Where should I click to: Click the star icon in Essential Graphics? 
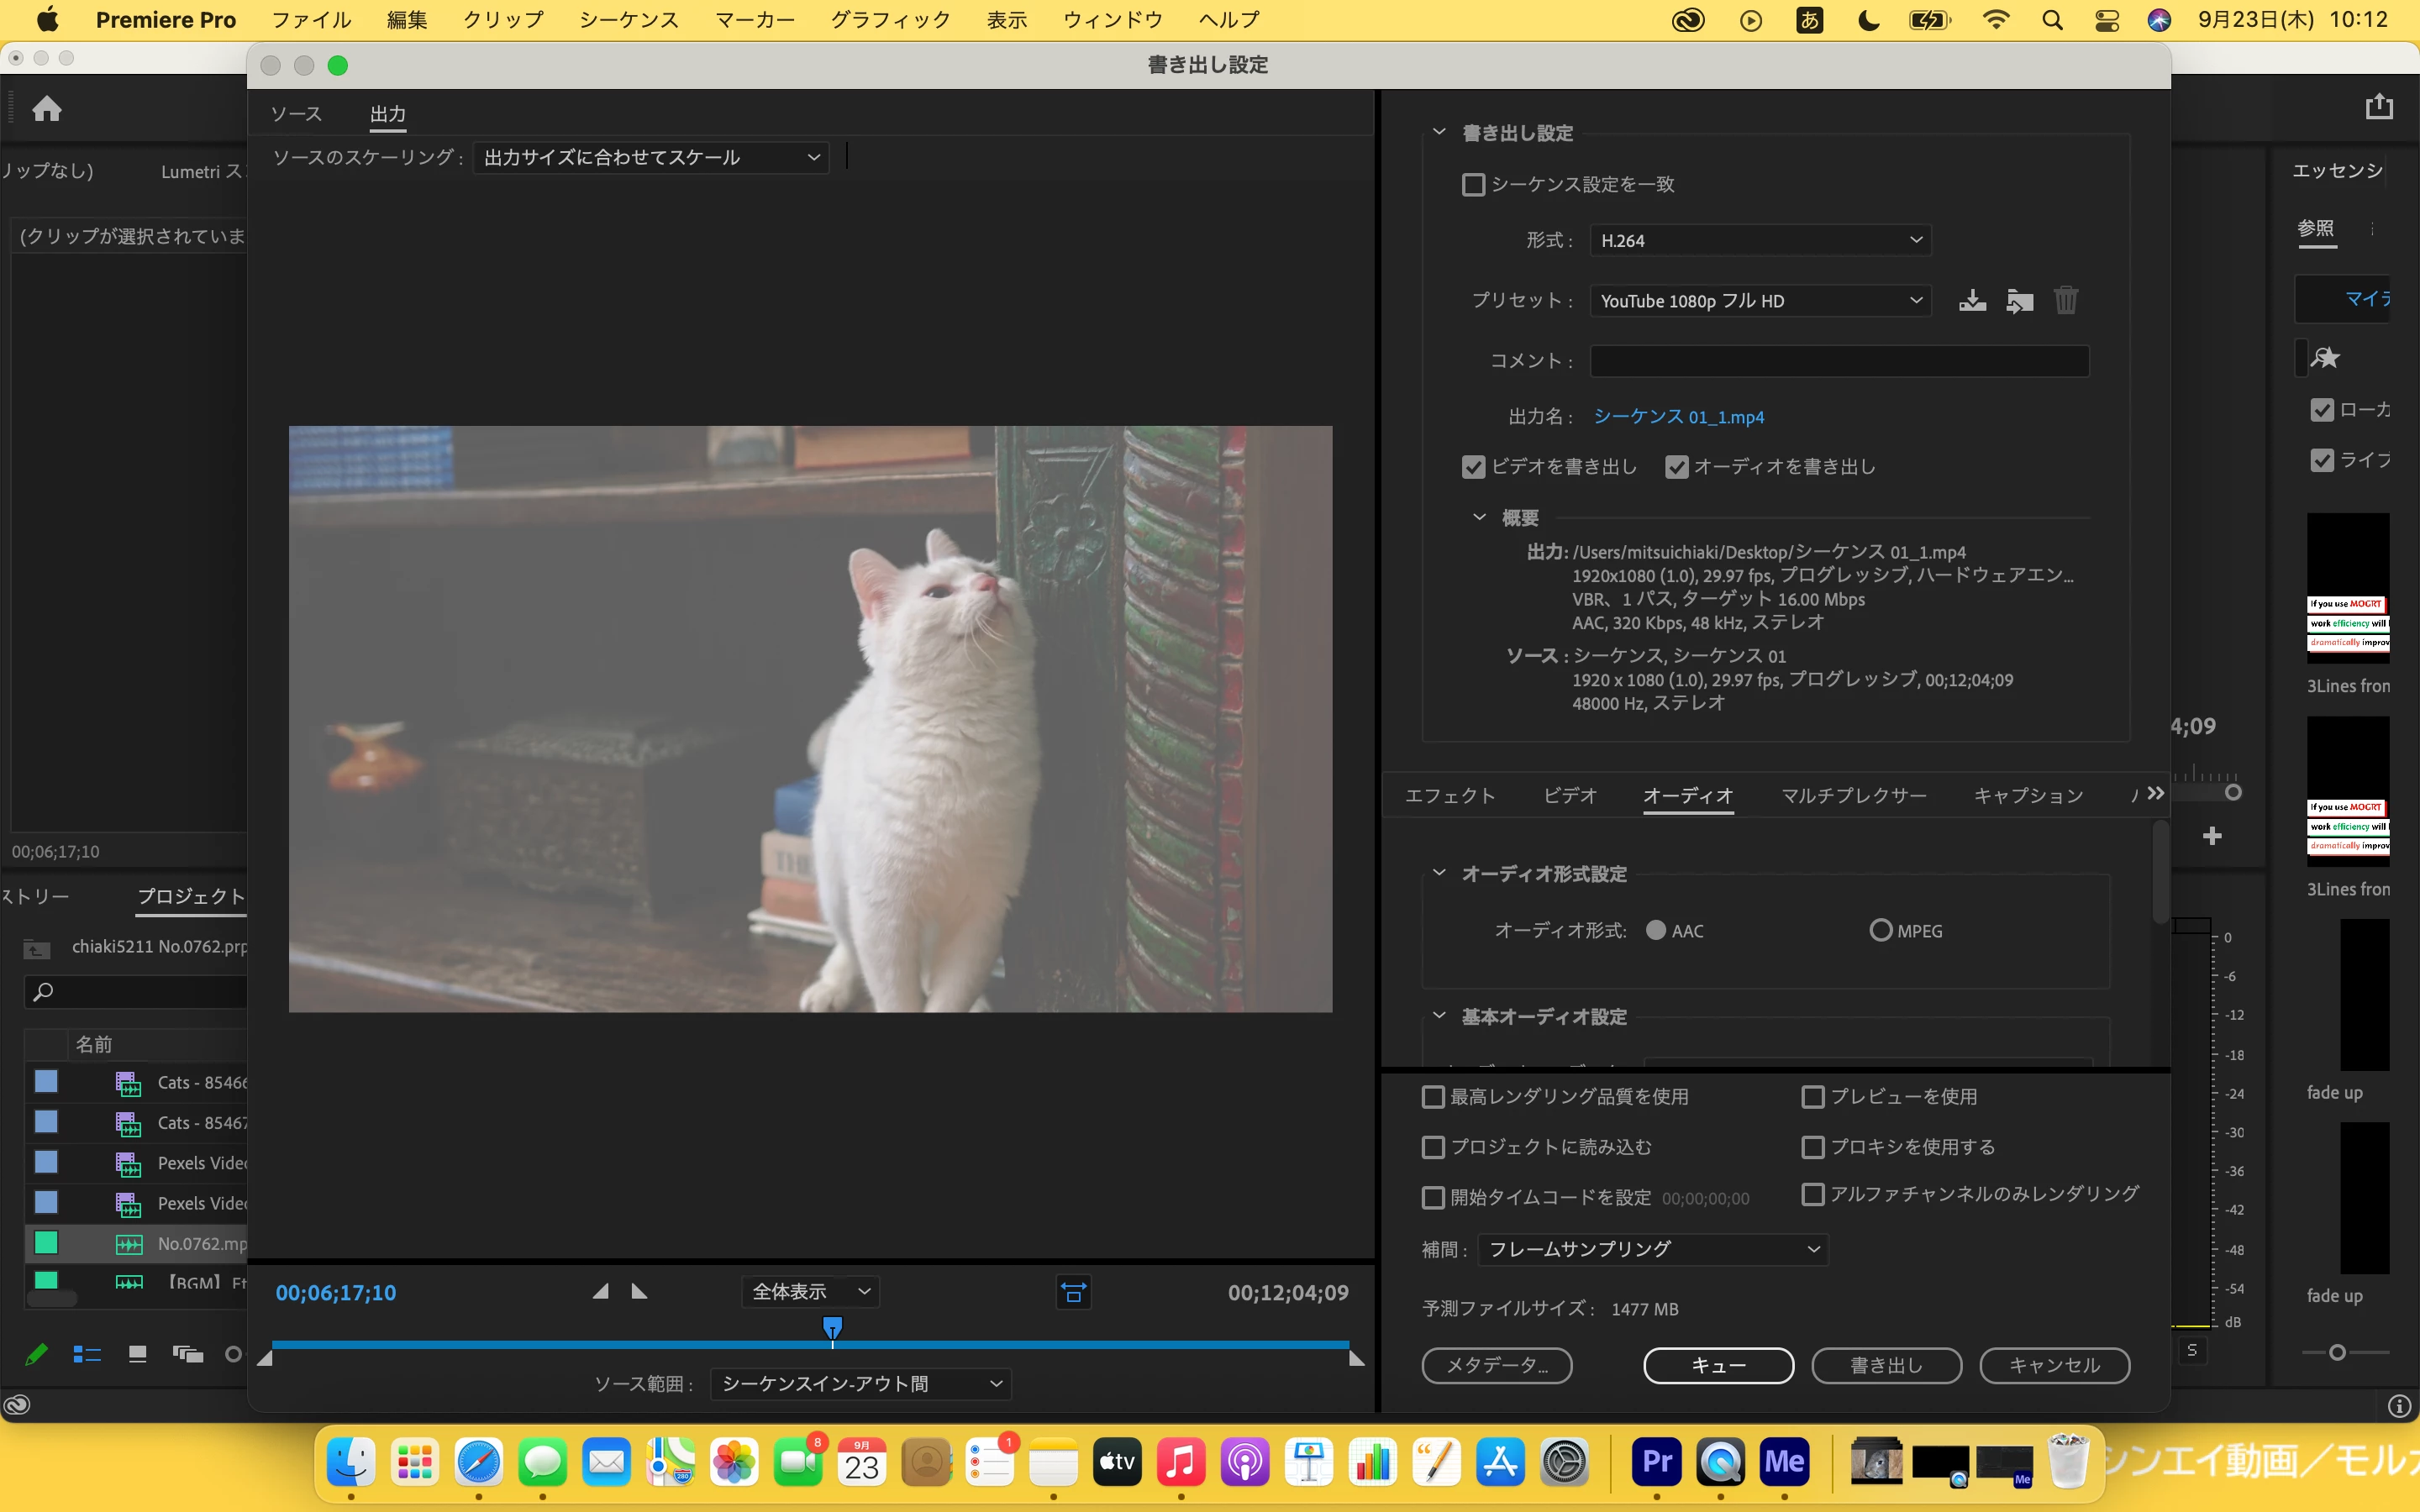(2326, 357)
